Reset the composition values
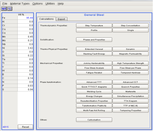The image size is (153, 131). coord(25,127)
